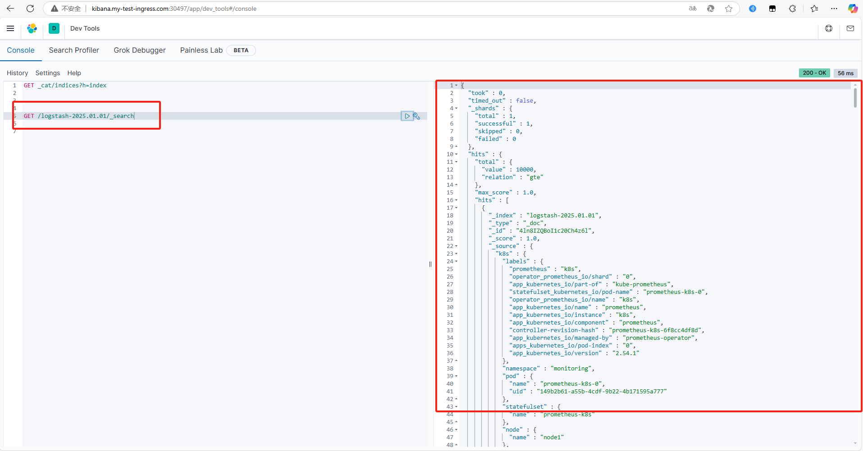Image resolution: width=863 pixels, height=451 pixels.
Task: Open the Kibana help menu icon
Action: 829,28
